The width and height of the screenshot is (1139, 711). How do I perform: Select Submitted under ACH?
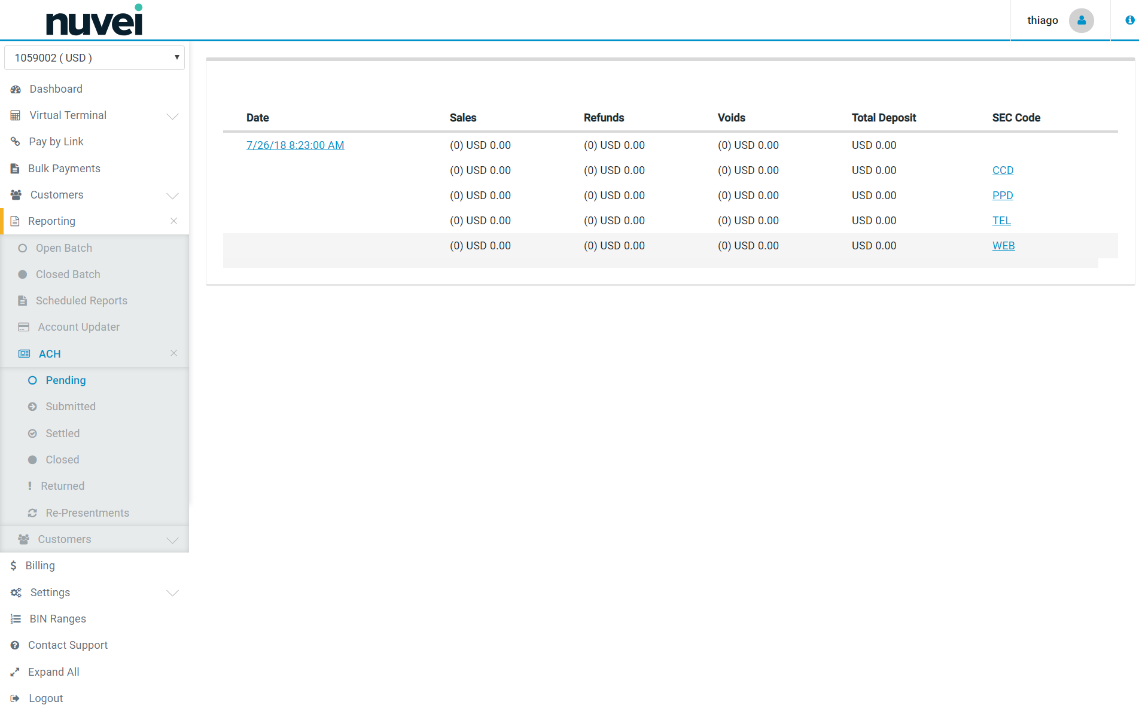[x=71, y=407]
